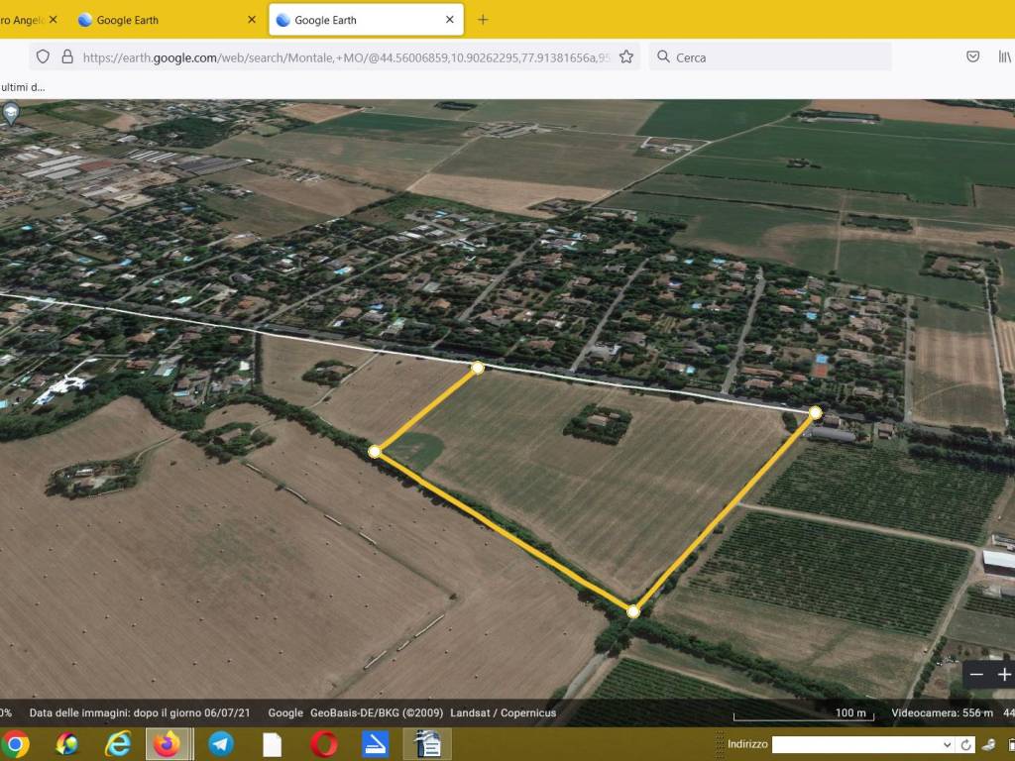Open the Pocket save icon
1015x761 pixels.
tap(973, 56)
